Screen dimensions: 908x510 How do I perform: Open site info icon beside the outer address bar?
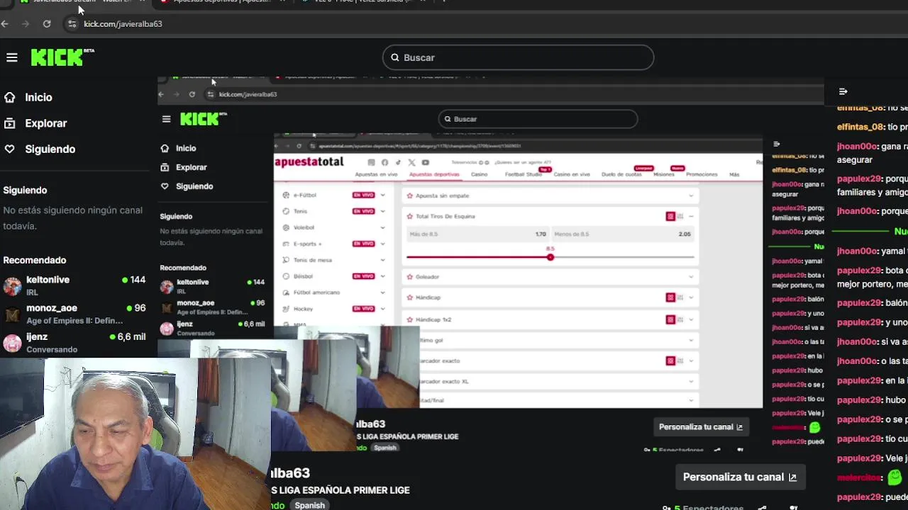72,23
